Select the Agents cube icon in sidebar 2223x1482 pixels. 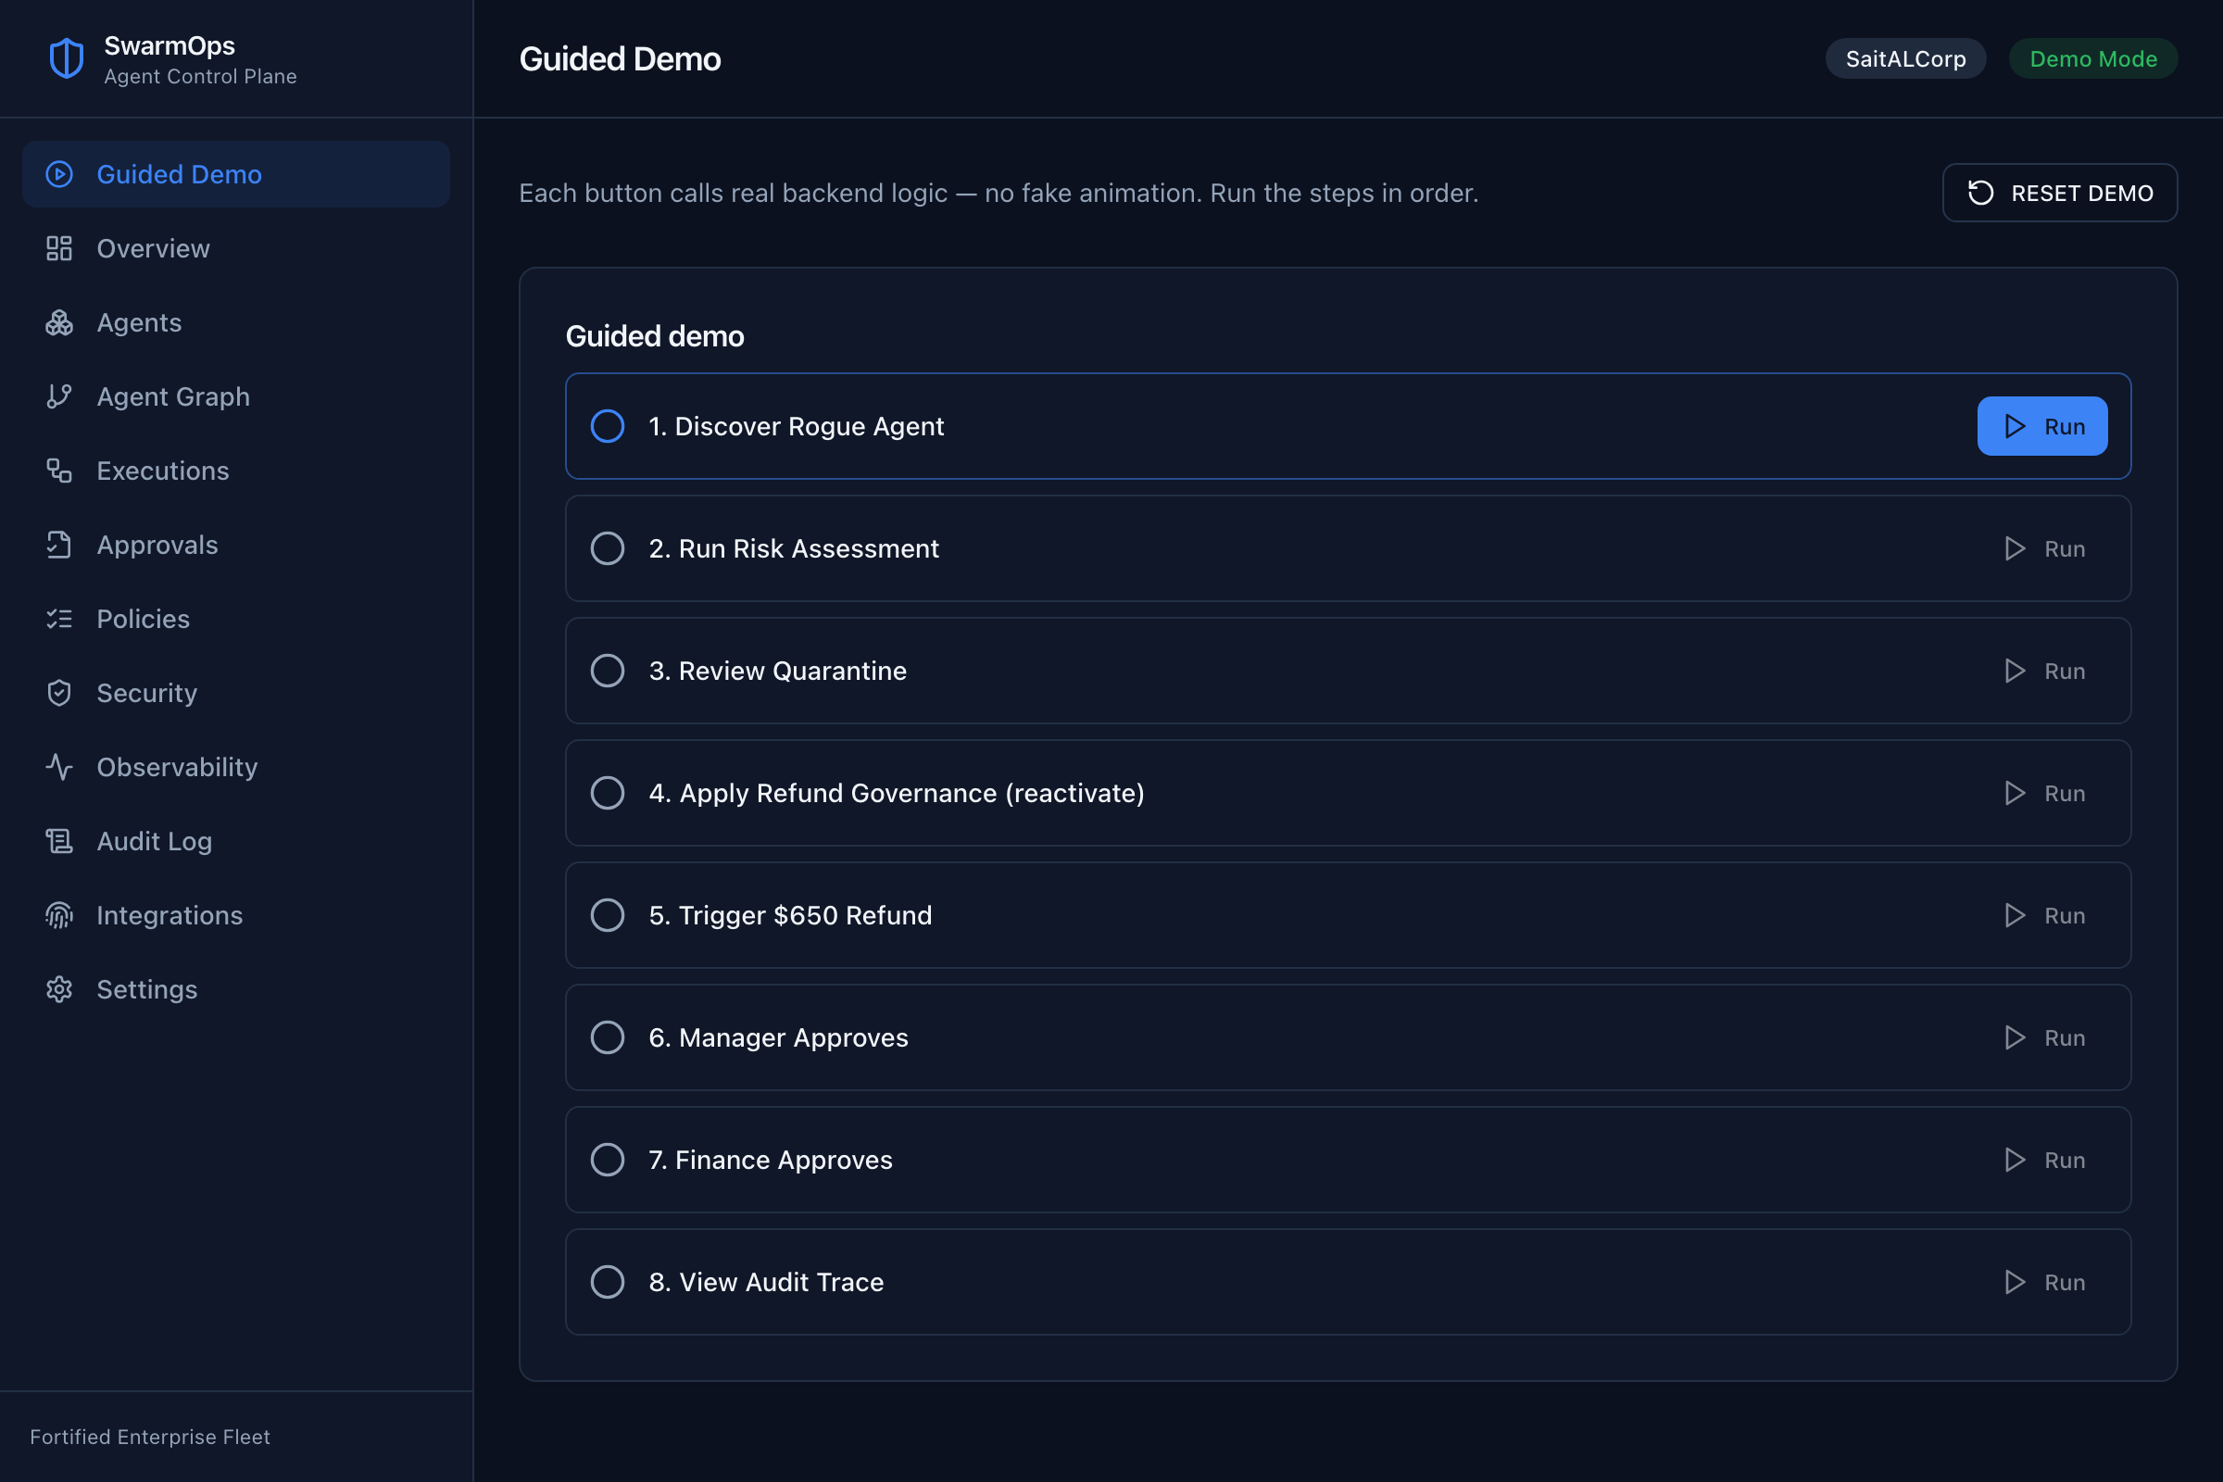(59, 322)
